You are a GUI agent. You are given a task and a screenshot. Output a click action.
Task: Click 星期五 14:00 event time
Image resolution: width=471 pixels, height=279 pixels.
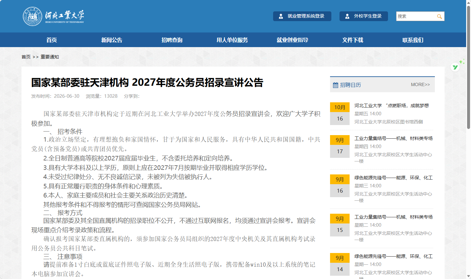[x=368, y=114]
